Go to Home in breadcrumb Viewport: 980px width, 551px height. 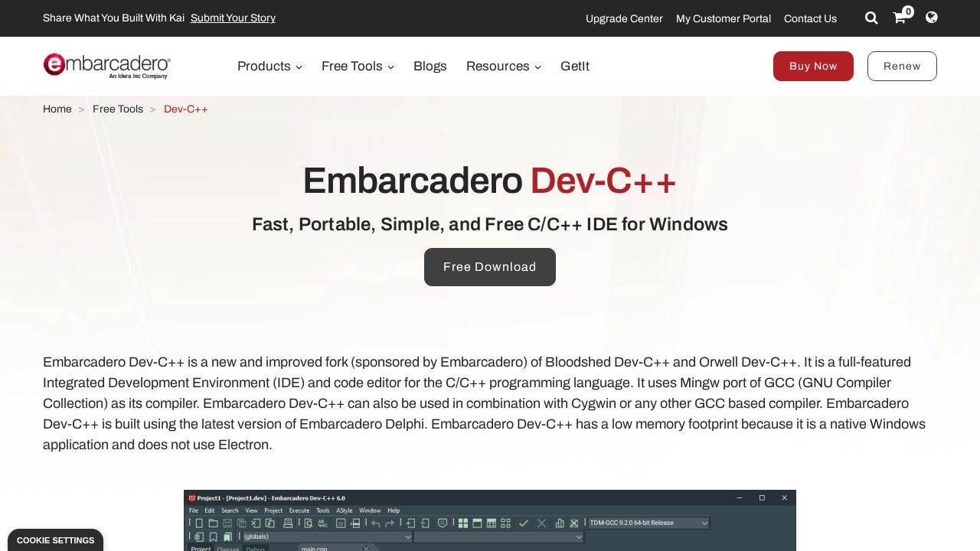[x=57, y=109]
